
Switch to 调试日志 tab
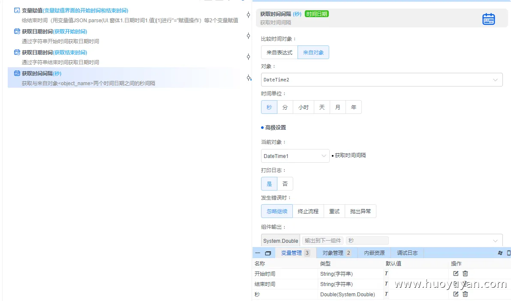tap(407, 253)
